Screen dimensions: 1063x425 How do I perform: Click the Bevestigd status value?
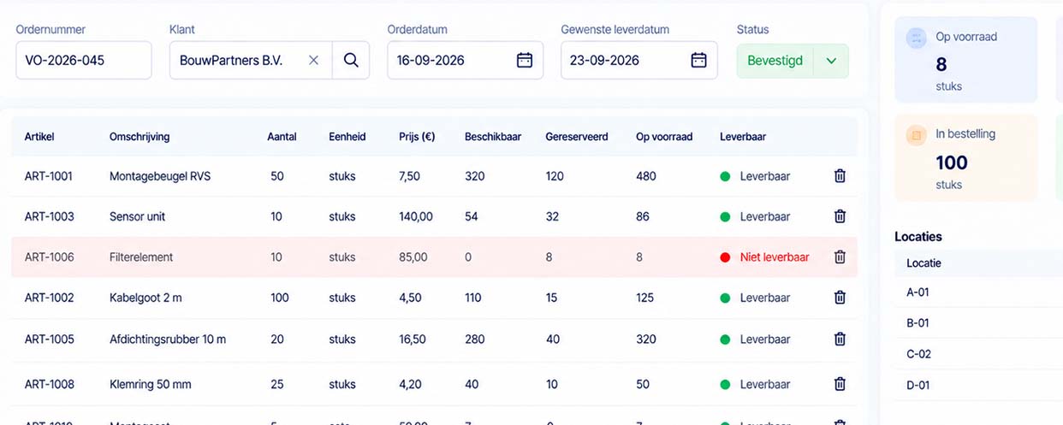pyautogui.click(x=775, y=61)
